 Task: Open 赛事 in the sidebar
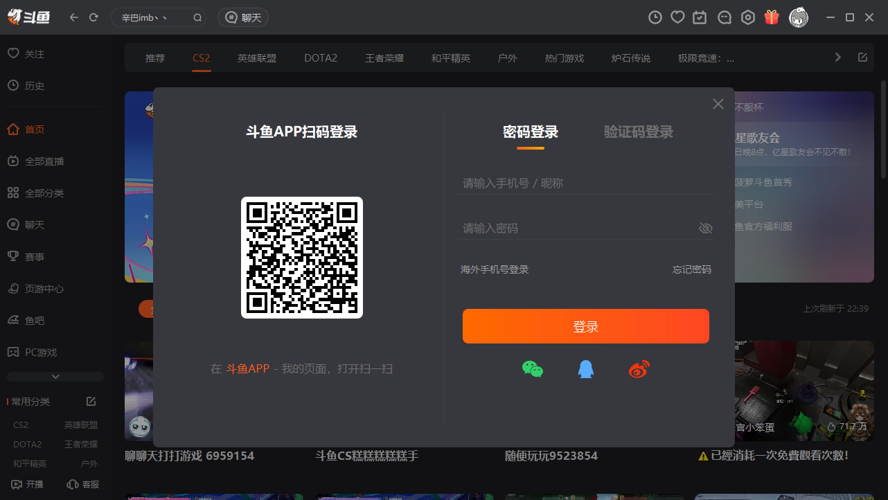point(26,257)
